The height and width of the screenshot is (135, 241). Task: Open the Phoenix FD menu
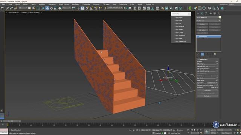point(150,4)
